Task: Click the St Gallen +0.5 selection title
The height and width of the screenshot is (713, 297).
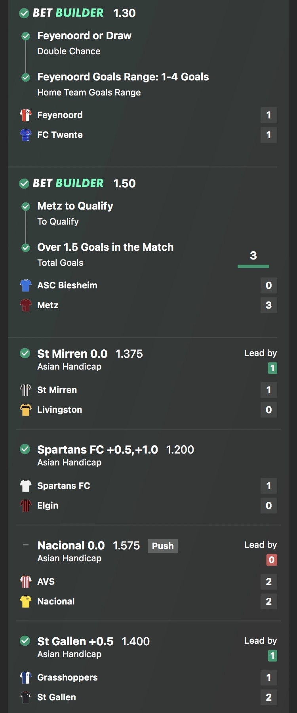Action: (x=75, y=641)
